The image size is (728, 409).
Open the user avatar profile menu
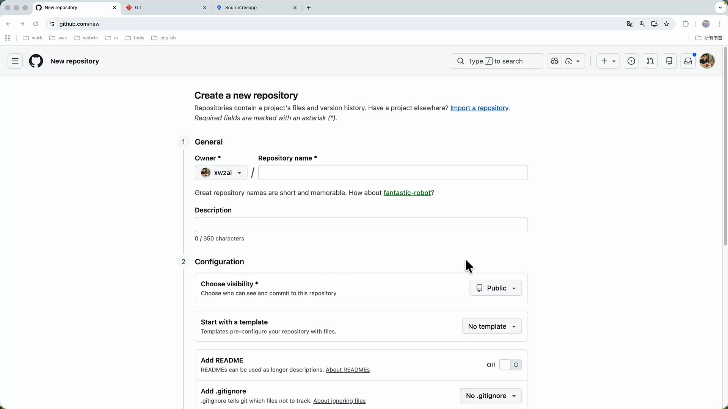[x=707, y=61]
